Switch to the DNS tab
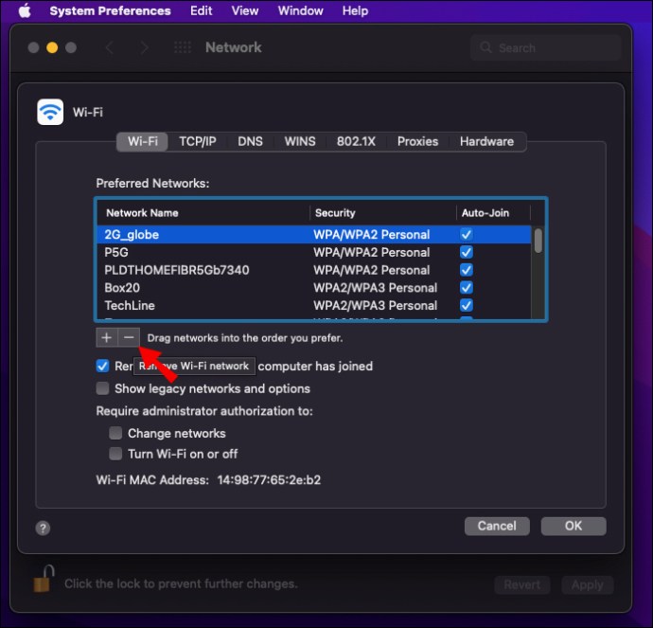This screenshot has height=628, width=653. [x=250, y=142]
